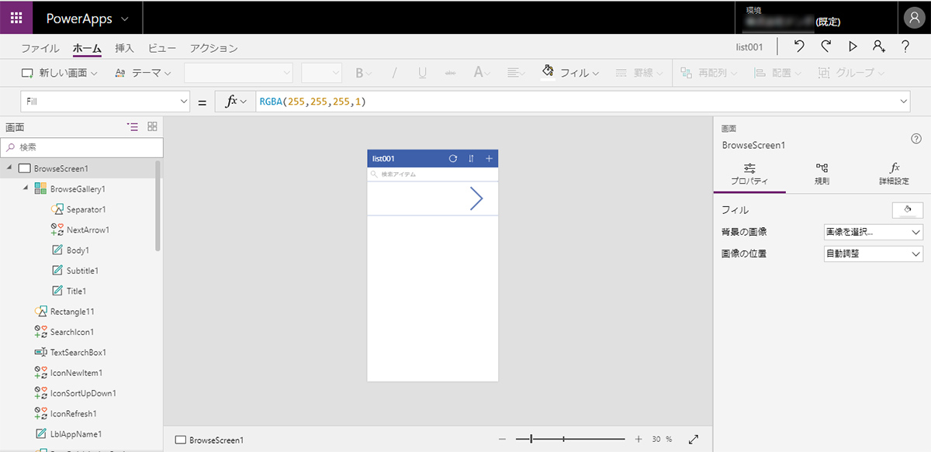The width and height of the screenshot is (931, 452).
Task: Click the plus icon in app preview
Action: pyautogui.click(x=489, y=158)
